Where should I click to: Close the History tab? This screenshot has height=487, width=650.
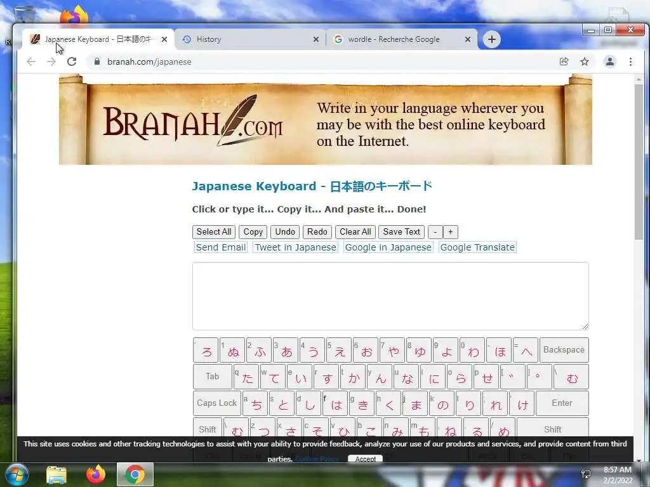316,39
